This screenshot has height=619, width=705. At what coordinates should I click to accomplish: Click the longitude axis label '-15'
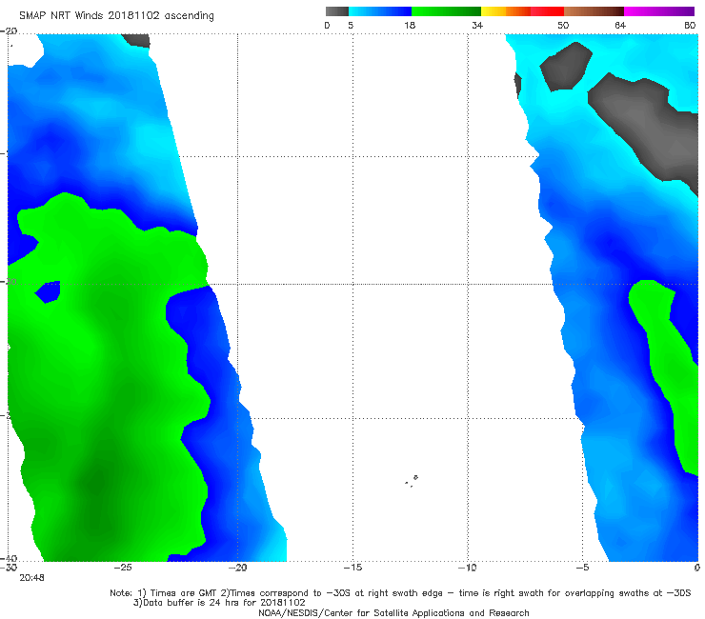[x=352, y=568]
